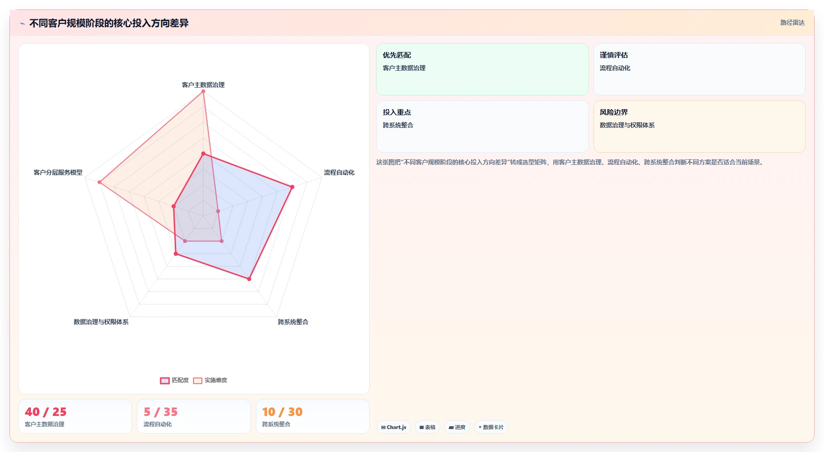Click the 跨系统整合 radar axis label
This screenshot has height=452, width=824.
(293, 322)
